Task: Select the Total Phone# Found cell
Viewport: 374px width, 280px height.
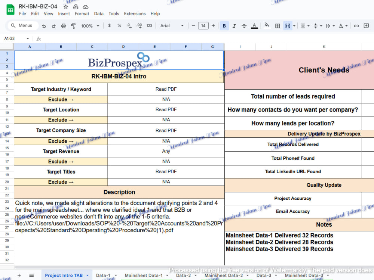Action: click(x=293, y=158)
